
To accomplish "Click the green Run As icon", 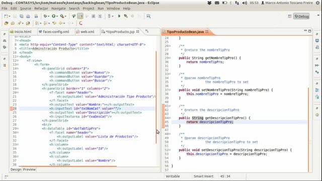I will 54,16.
